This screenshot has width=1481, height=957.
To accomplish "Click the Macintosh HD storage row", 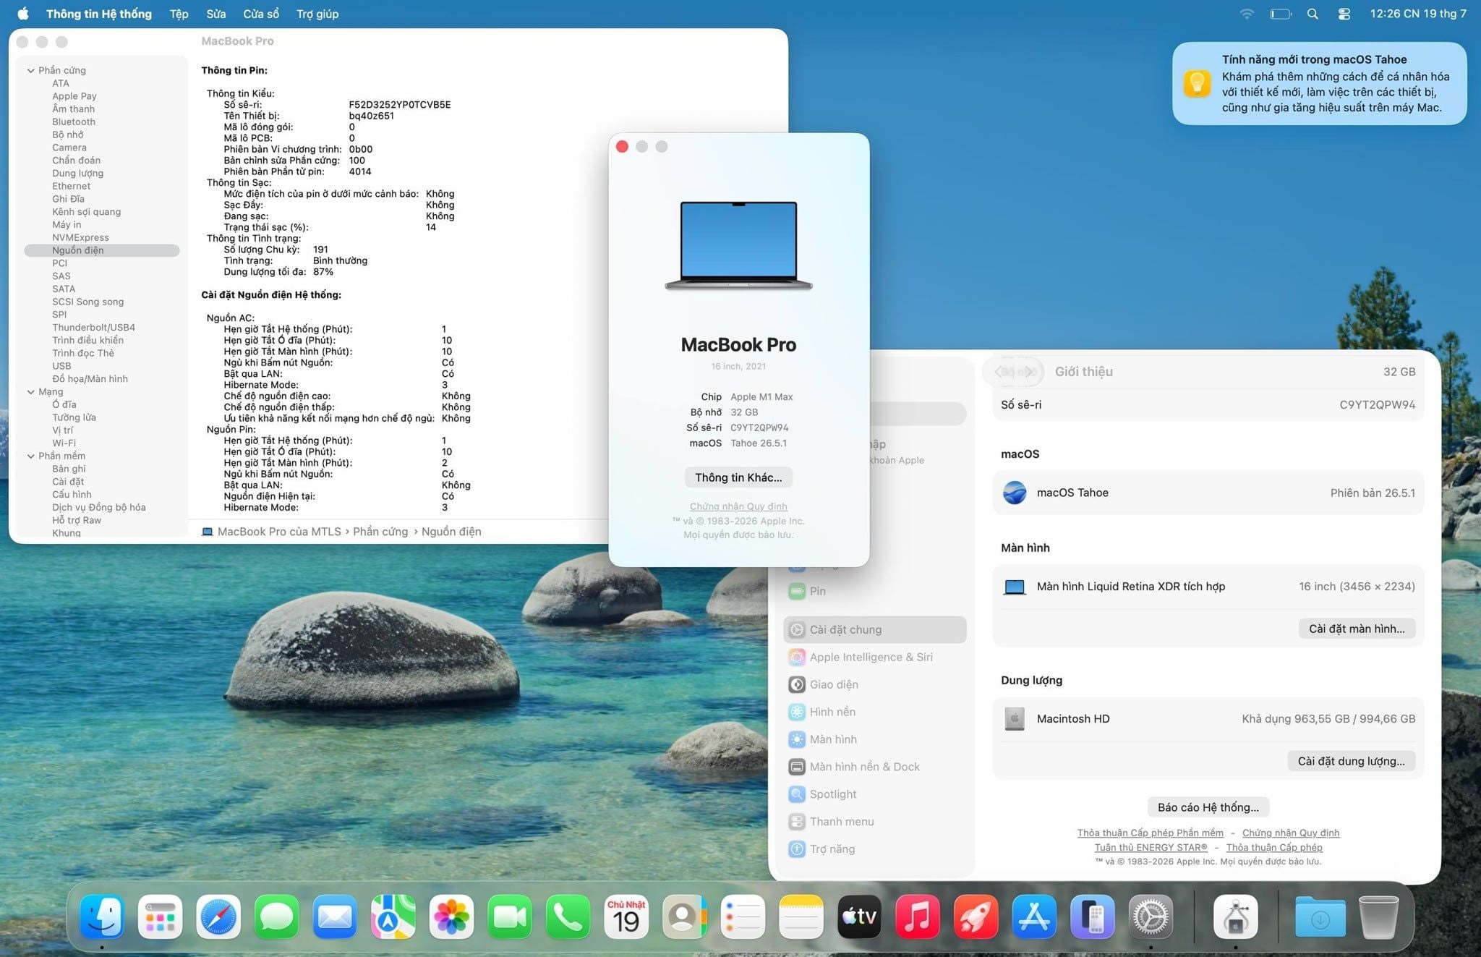I will (1208, 719).
